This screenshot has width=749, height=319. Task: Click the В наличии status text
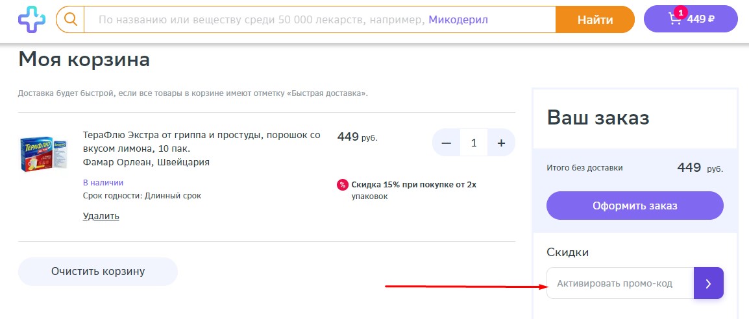click(103, 182)
